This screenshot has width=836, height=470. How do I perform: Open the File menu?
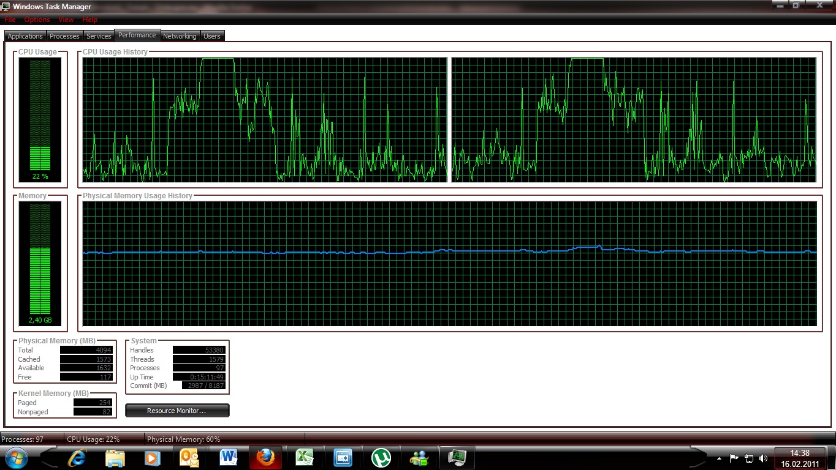pos(10,20)
